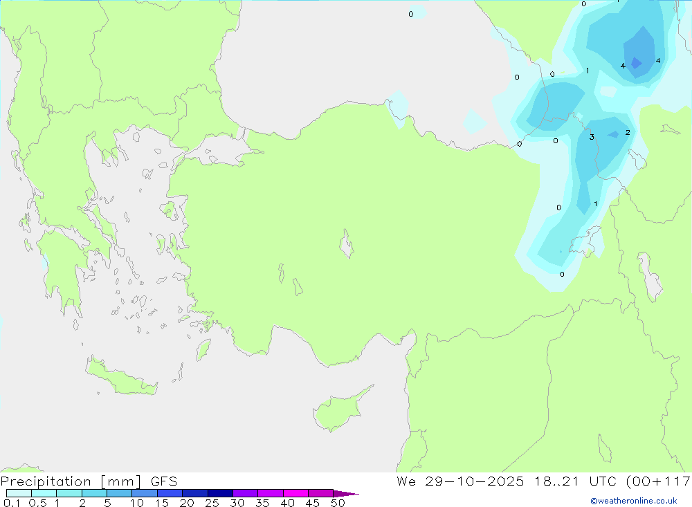The image size is (692, 507).
Task: Select the 5–10 mm legend color swatch
Action: [120, 493]
